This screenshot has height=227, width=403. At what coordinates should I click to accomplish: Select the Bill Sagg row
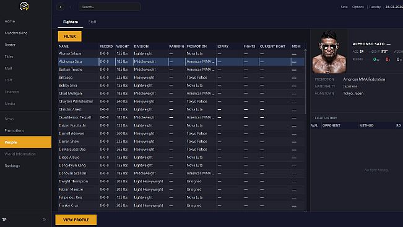(181, 78)
